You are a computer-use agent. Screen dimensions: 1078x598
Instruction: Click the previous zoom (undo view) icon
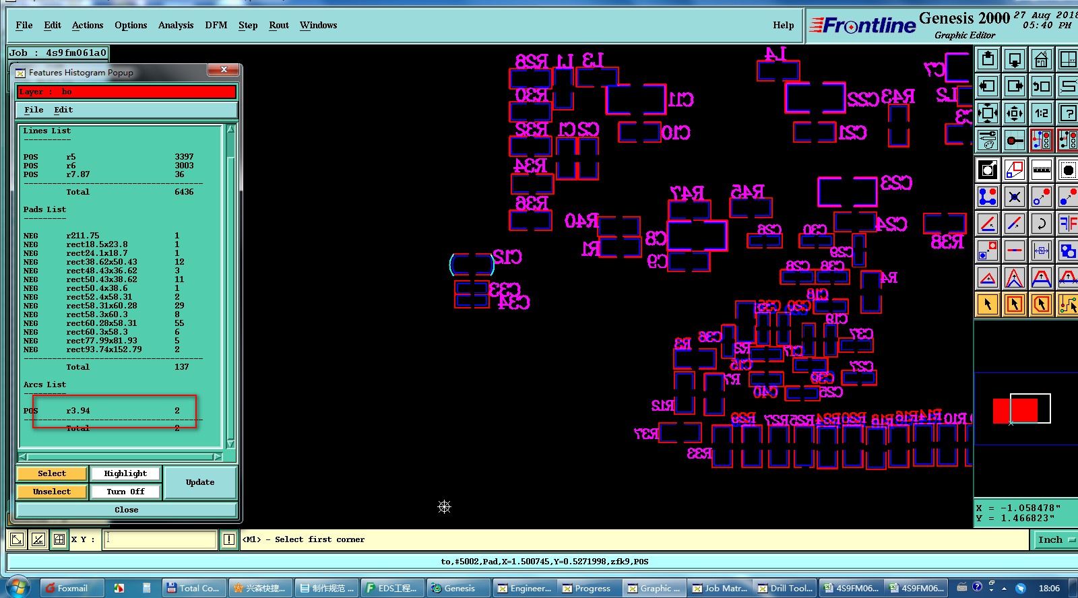(x=1041, y=86)
